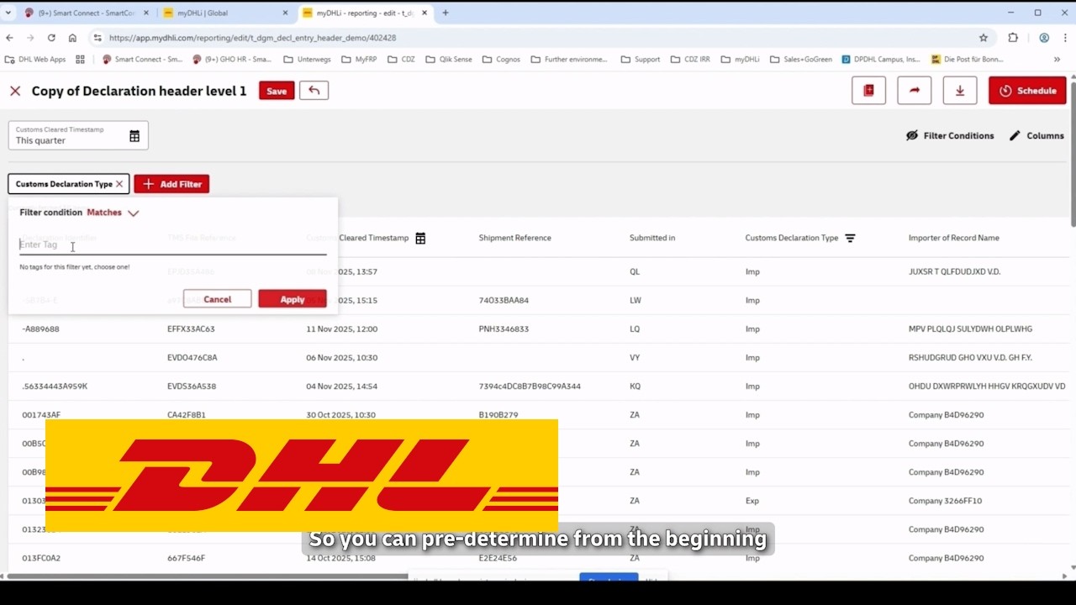Click filter icon beside Customs Declaration Type header
The image size is (1076, 605).
[x=850, y=239]
